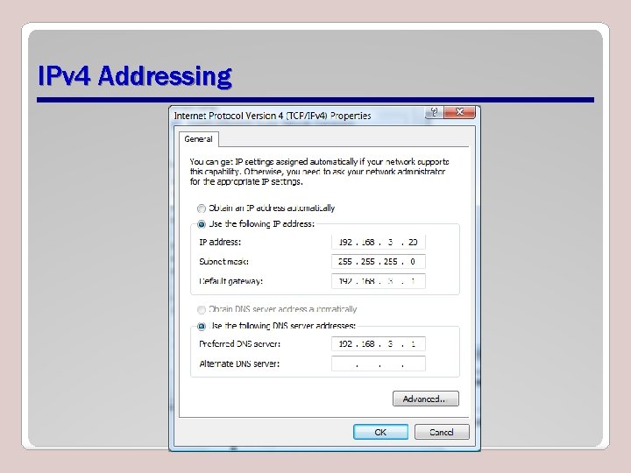Click the Default gateway label
Image resolution: width=631 pixels, height=473 pixels.
[x=230, y=281]
